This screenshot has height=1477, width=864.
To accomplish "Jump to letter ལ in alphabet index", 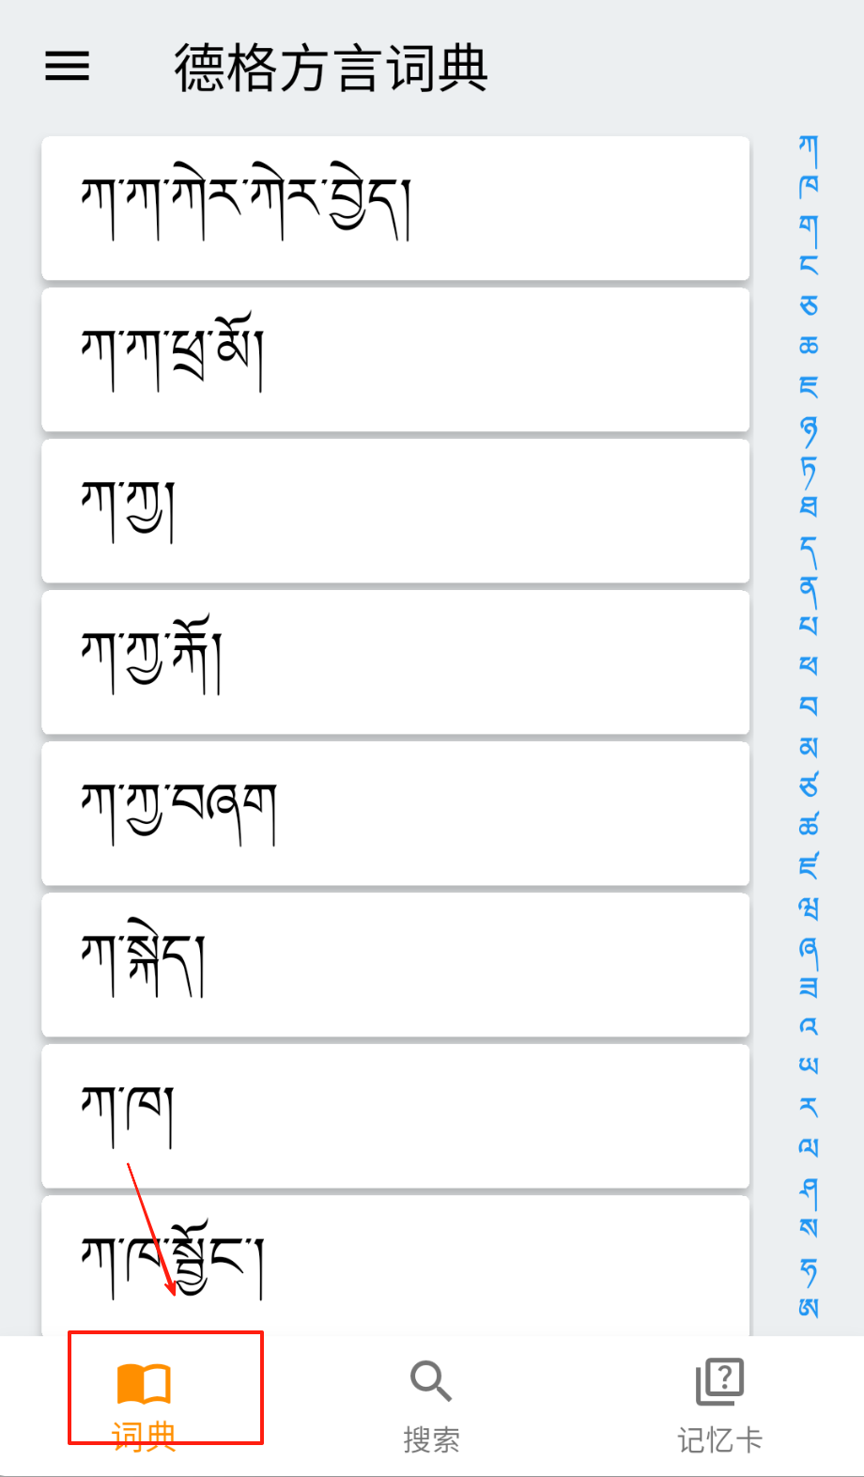I will coord(809,1146).
